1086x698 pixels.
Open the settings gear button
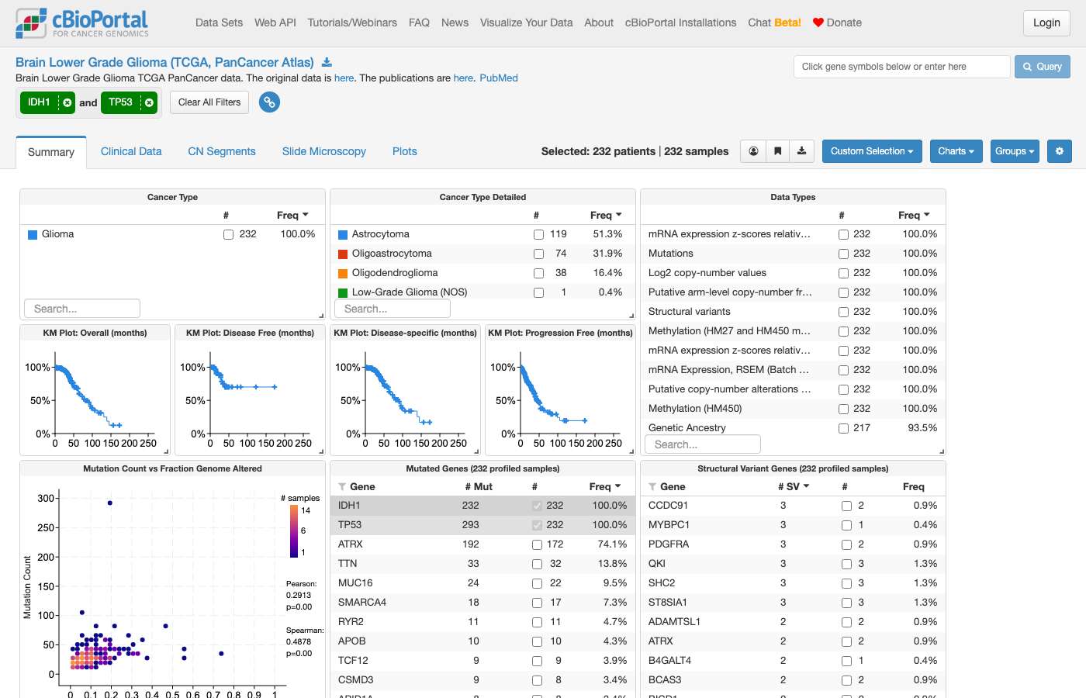click(1060, 151)
